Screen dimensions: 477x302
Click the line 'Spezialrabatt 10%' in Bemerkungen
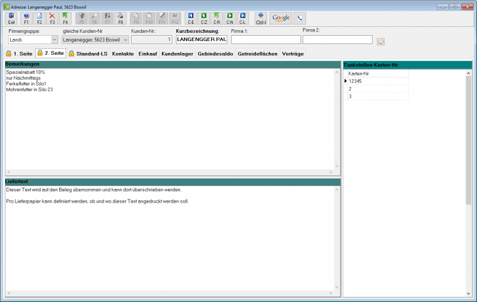pyautogui.click(x=26, y=72)
